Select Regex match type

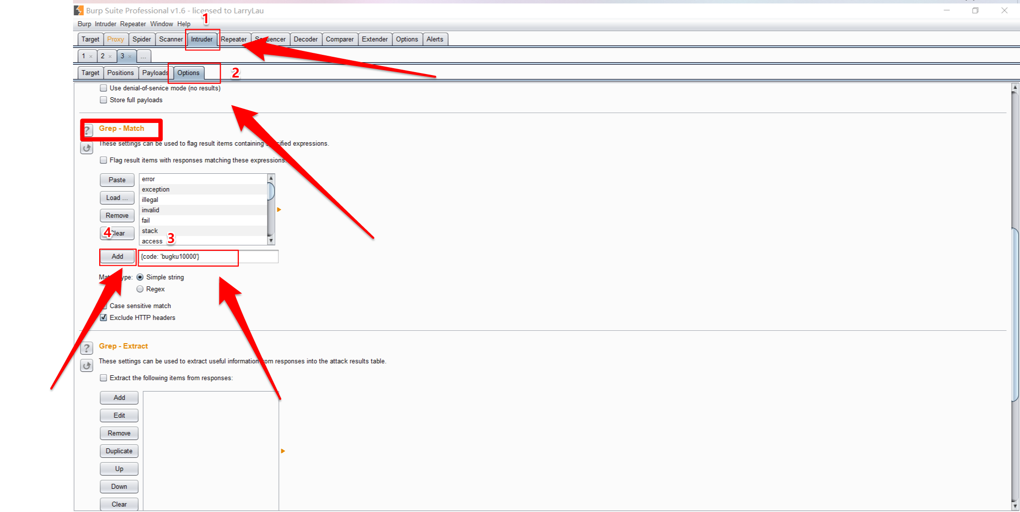pyautogui.click(x=140, y=289)
